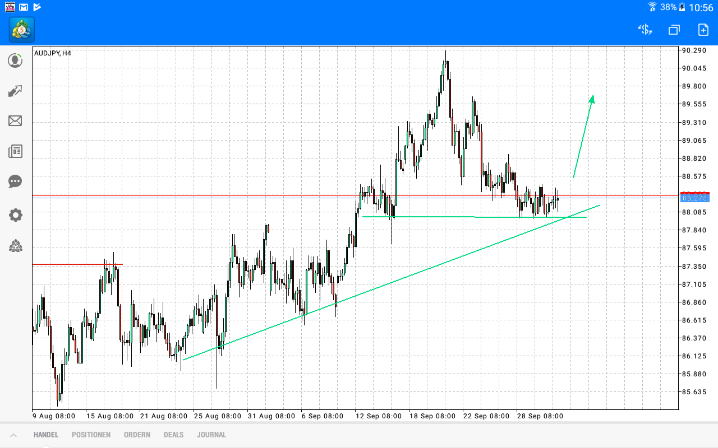Add a new chart using the plus-document icon

pyautogui.click(x=703, y=29)
